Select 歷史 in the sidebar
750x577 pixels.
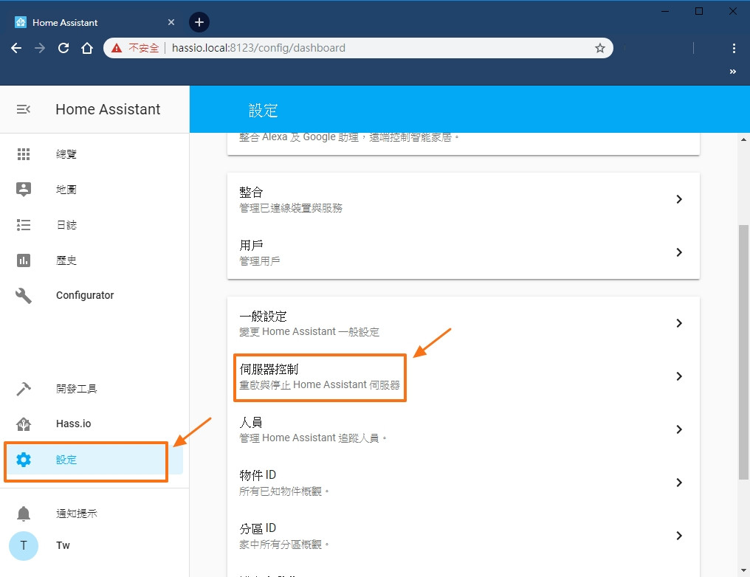(x=66, y=260)
